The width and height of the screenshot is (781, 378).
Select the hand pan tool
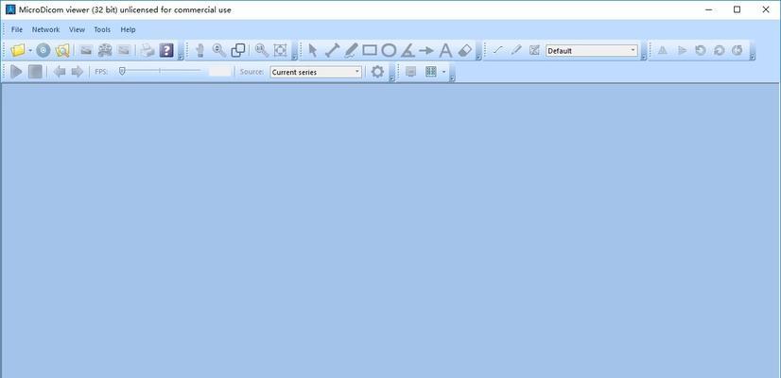(200, 50)
